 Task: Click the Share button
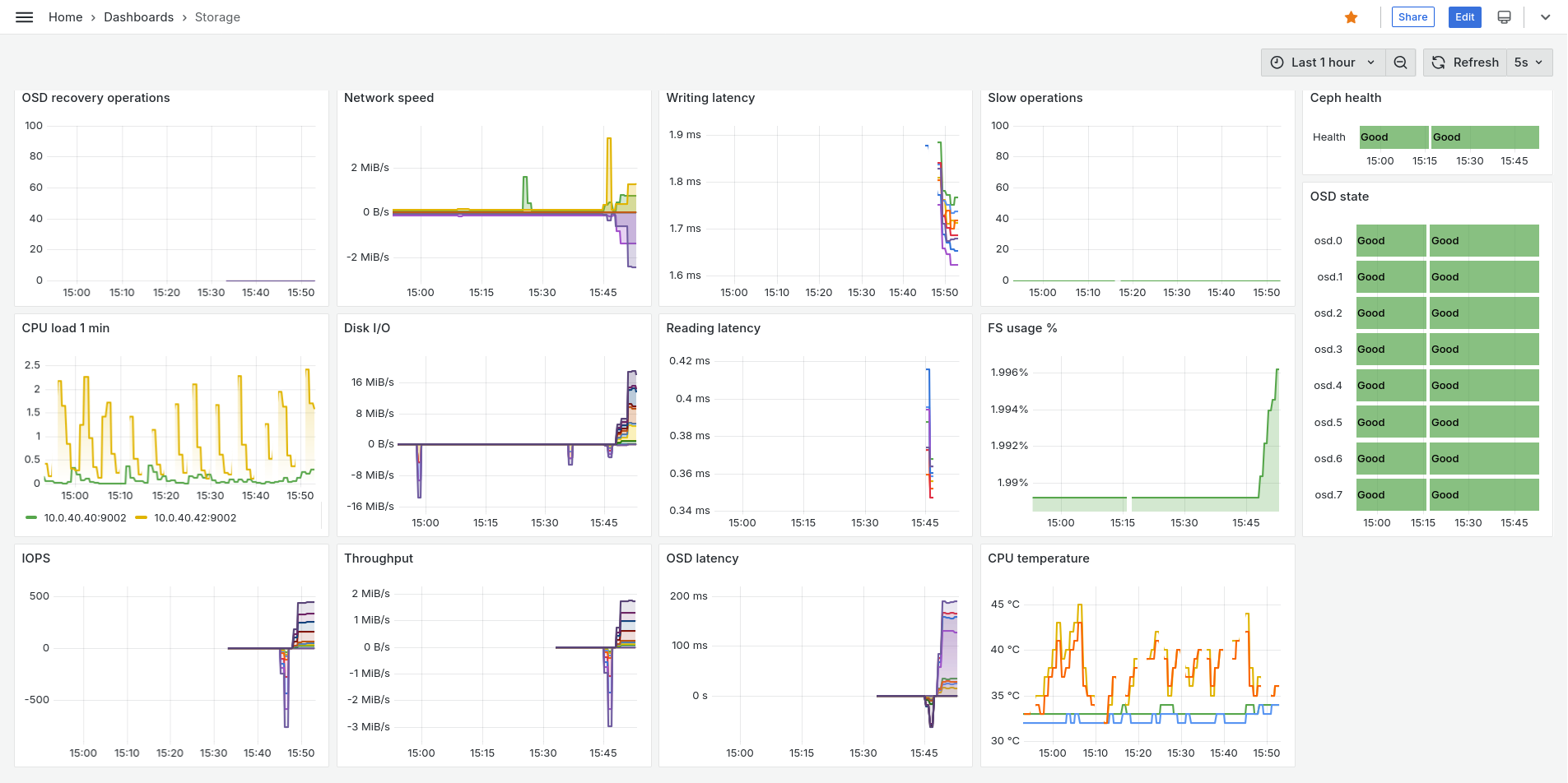[1412, 17]
